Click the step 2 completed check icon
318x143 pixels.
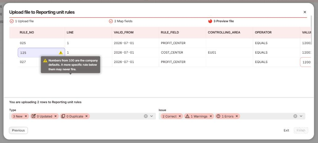point(111,21)
